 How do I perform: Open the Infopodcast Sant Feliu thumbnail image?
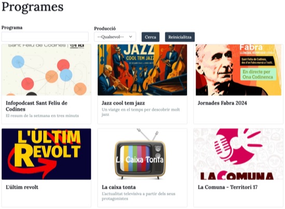coord(46,70)
